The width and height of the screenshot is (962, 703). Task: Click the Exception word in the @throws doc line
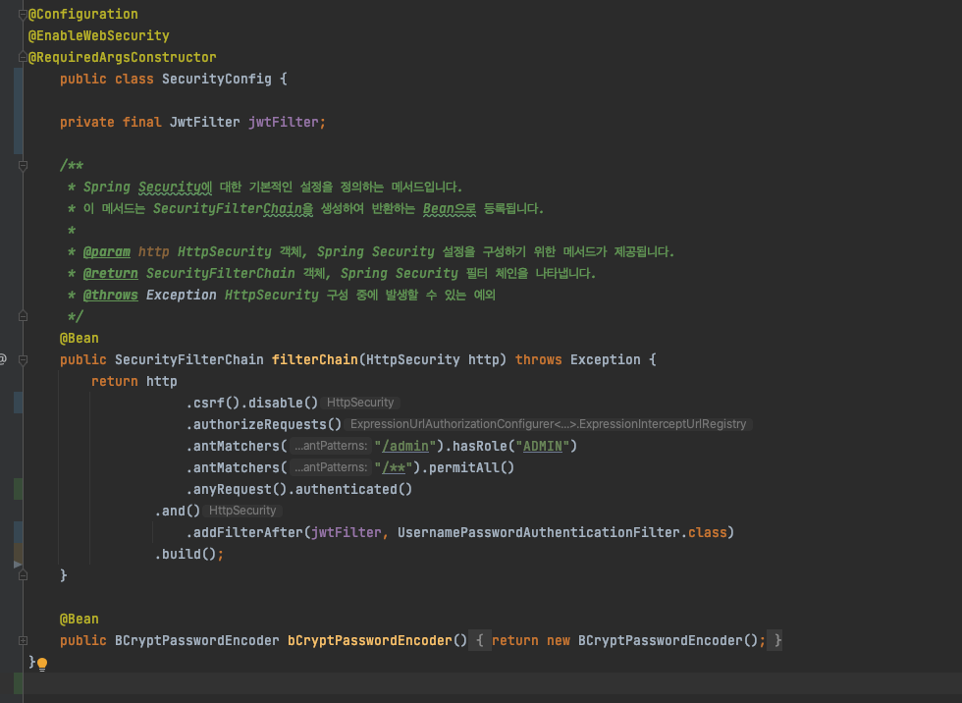pos(181,296)
